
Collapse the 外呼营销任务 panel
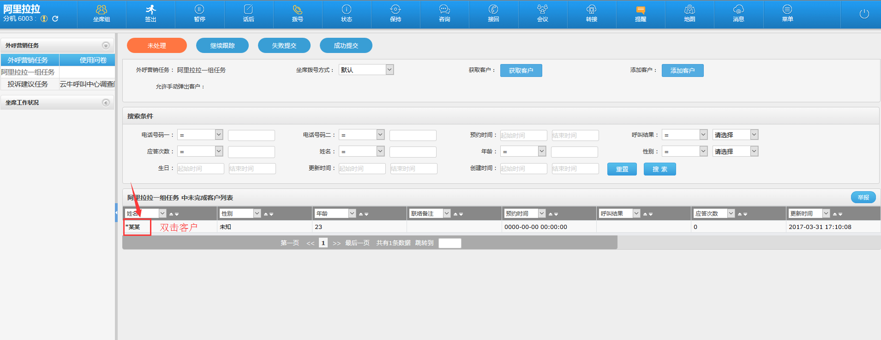point(106,46)
